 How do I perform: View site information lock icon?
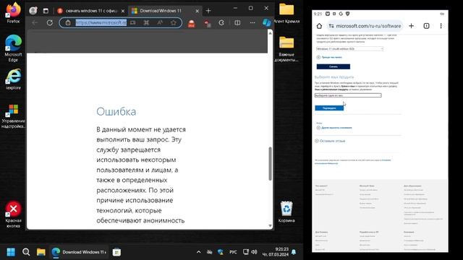click(68, 22)
